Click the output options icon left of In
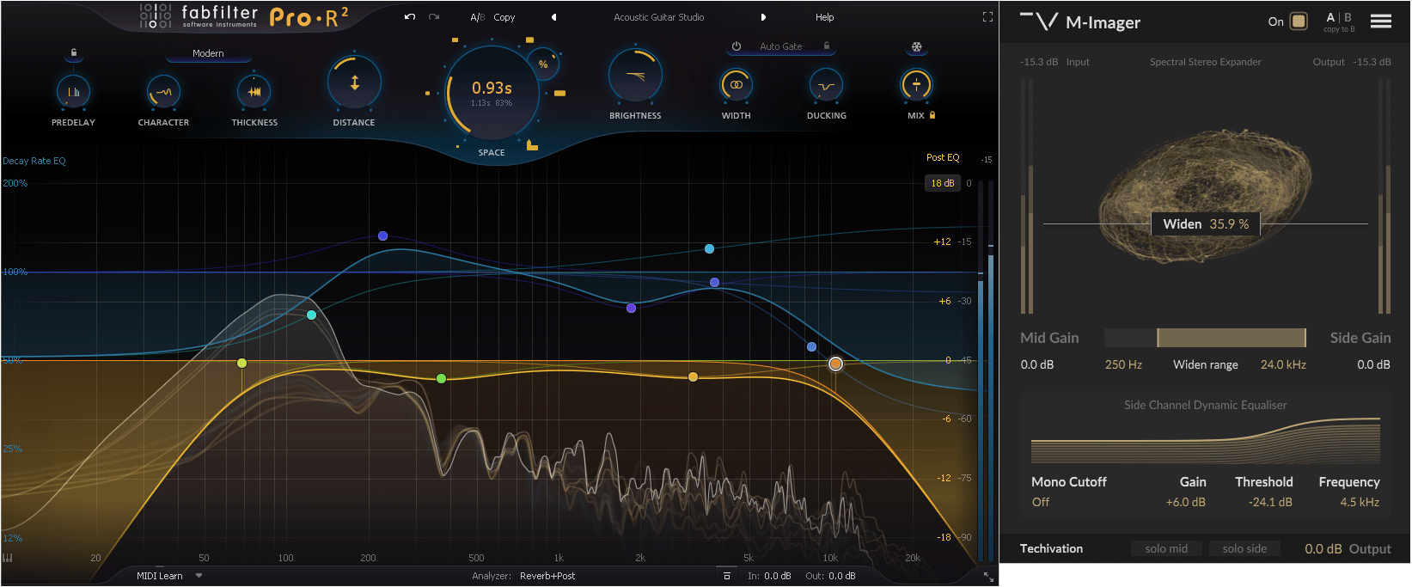Image resolution: width=1412 pixels, height=587 pixels. [x=727, y=576]
